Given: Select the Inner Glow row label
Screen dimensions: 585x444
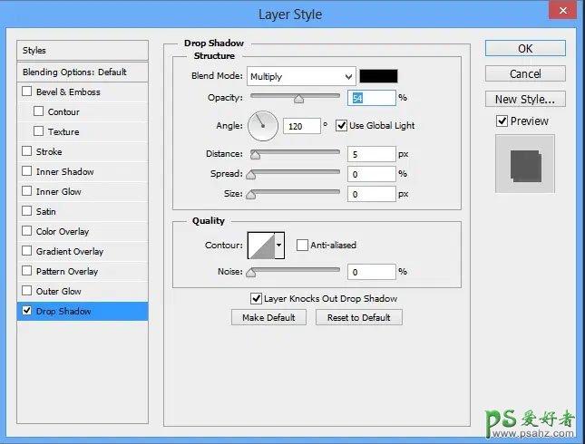Looking at the screenshot, I should pos(59,191).
